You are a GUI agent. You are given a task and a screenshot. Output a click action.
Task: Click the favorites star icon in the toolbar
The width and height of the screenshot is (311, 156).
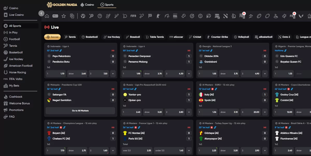63,16
